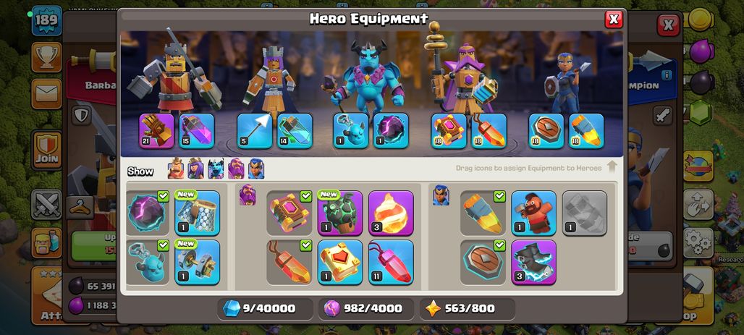The width and height of the screenshot is (744, 335).
Task: Select the new Metal Pants equipment
Action: pyautogui.click(x=198, y=213)
